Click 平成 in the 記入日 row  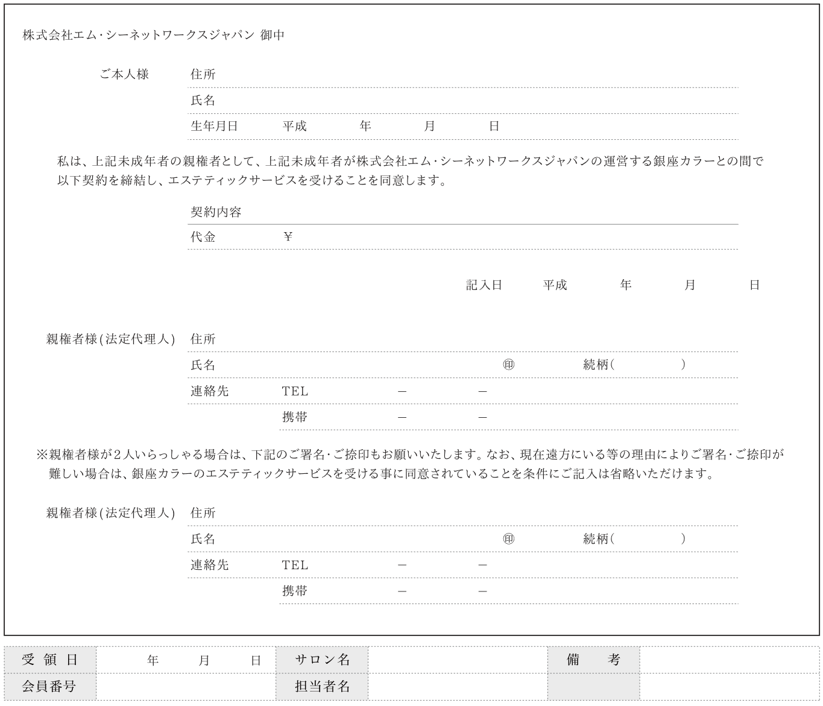click(555, 285)
